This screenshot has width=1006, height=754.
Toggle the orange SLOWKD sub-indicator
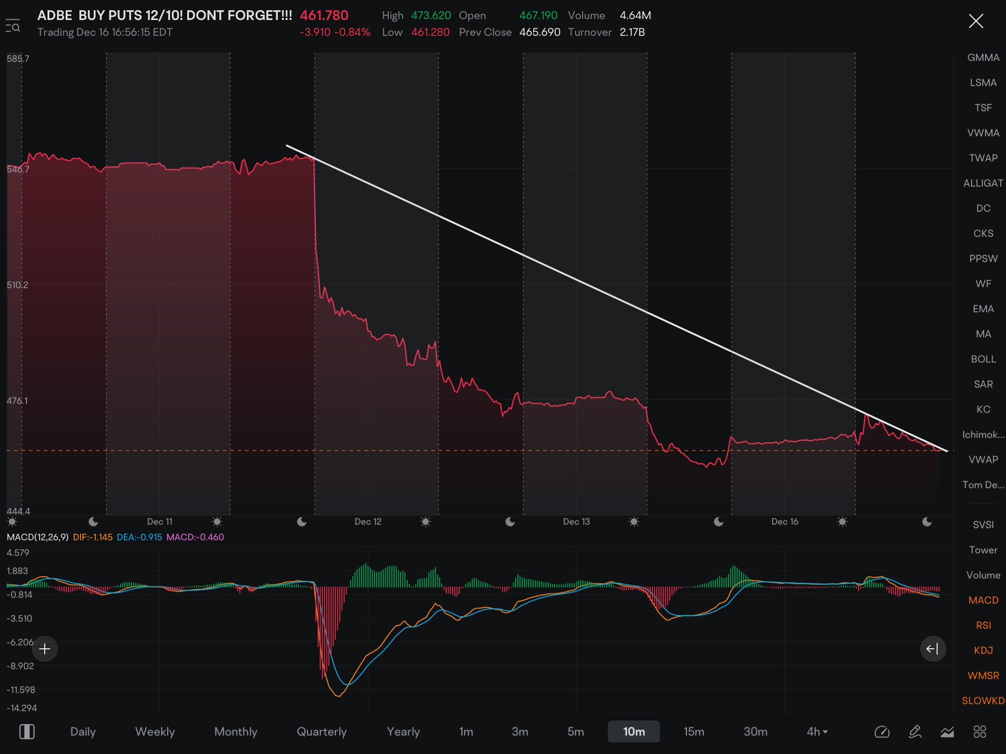[983, 701]
